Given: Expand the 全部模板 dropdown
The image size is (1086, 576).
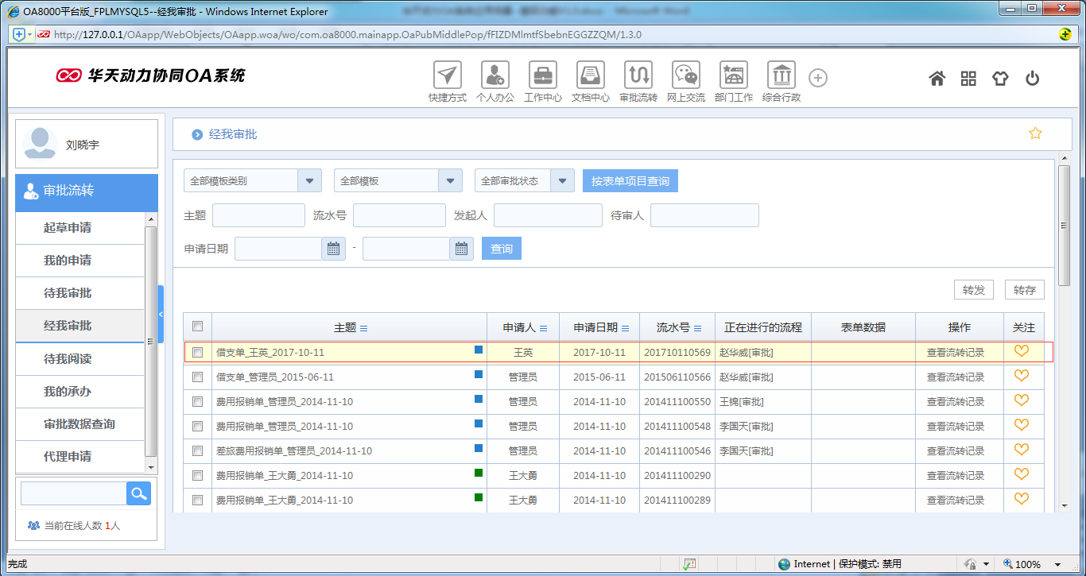Looking at the screenshot, I should pos(450,180).
